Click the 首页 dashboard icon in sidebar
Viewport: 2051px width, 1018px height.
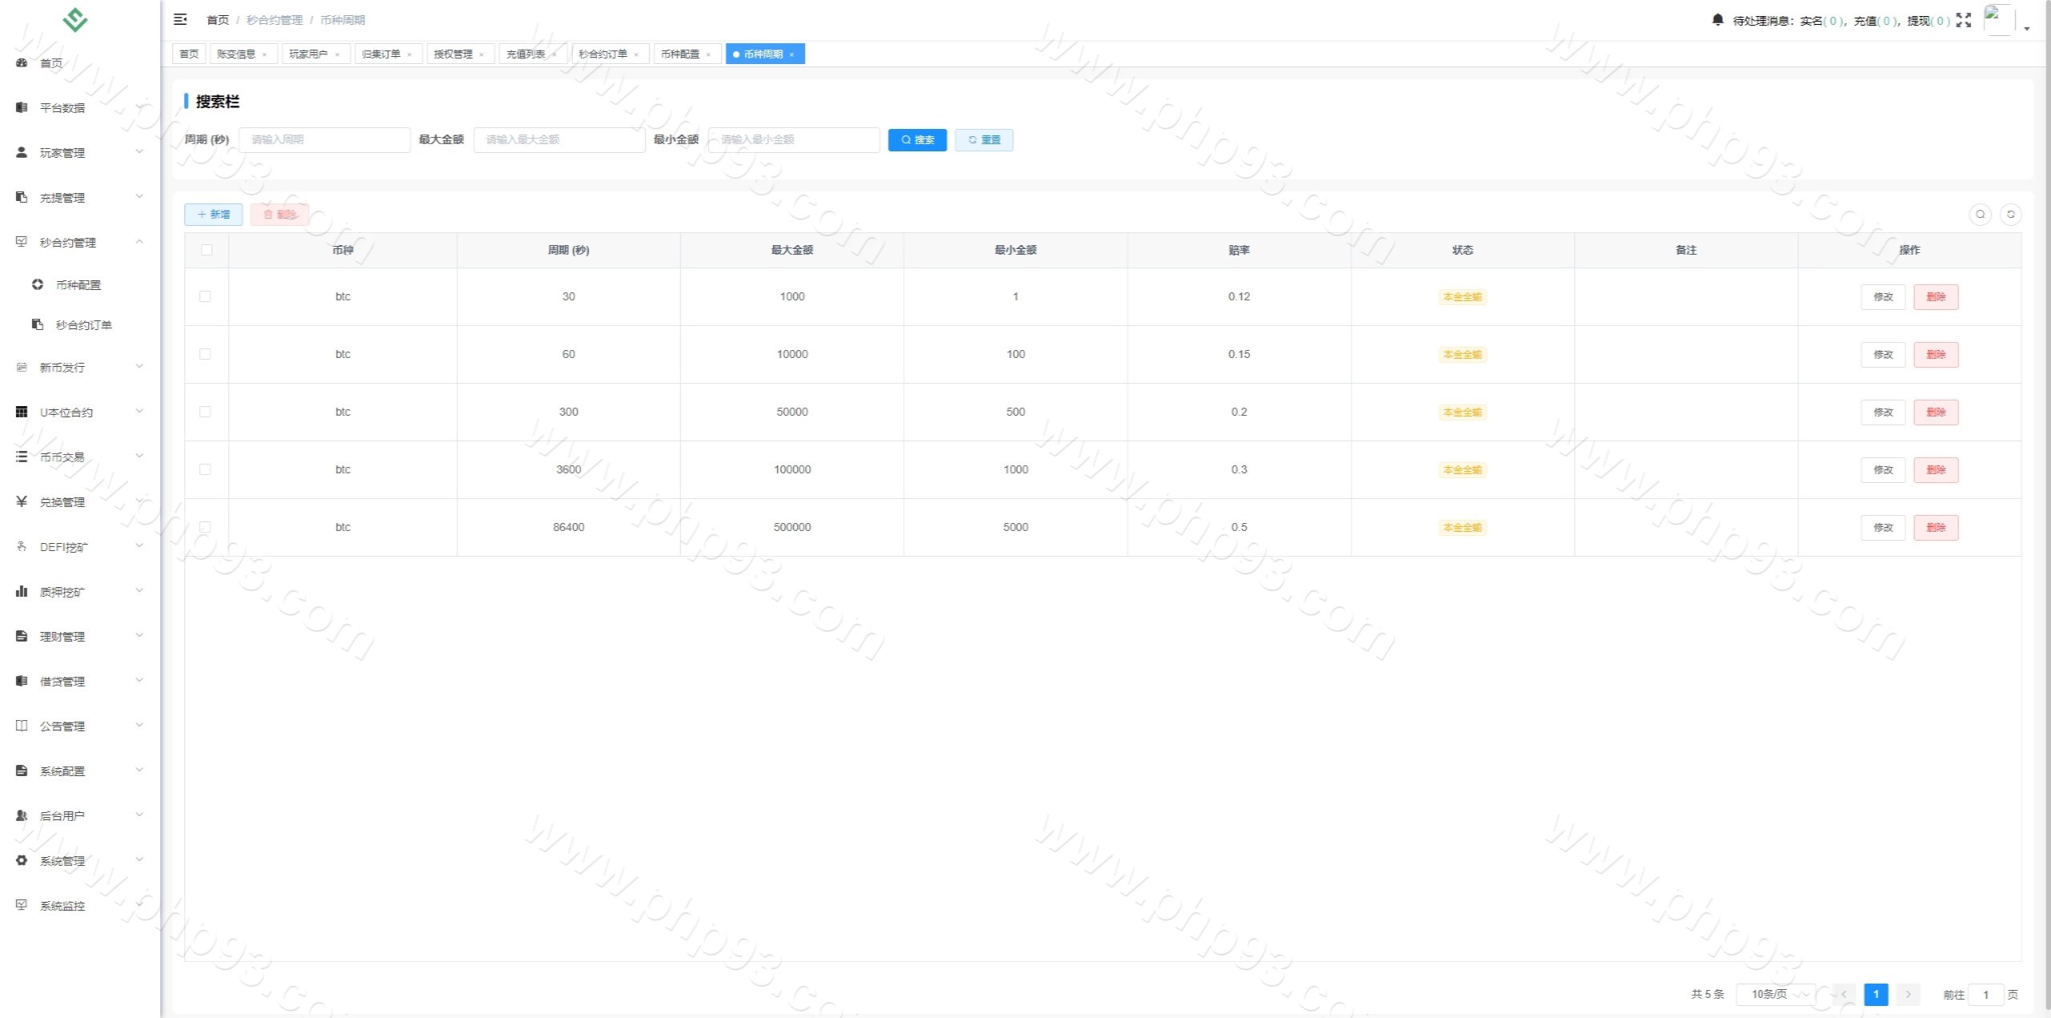(x=22, y=62)
